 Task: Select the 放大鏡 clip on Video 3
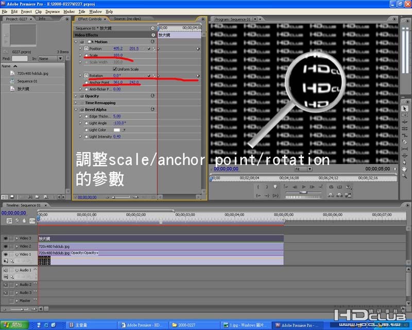tap(161, 238)
